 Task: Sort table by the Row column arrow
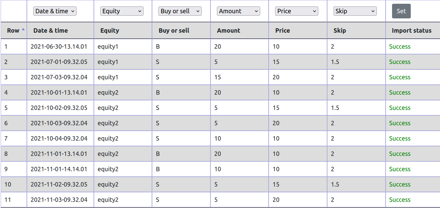pos(23,30)
